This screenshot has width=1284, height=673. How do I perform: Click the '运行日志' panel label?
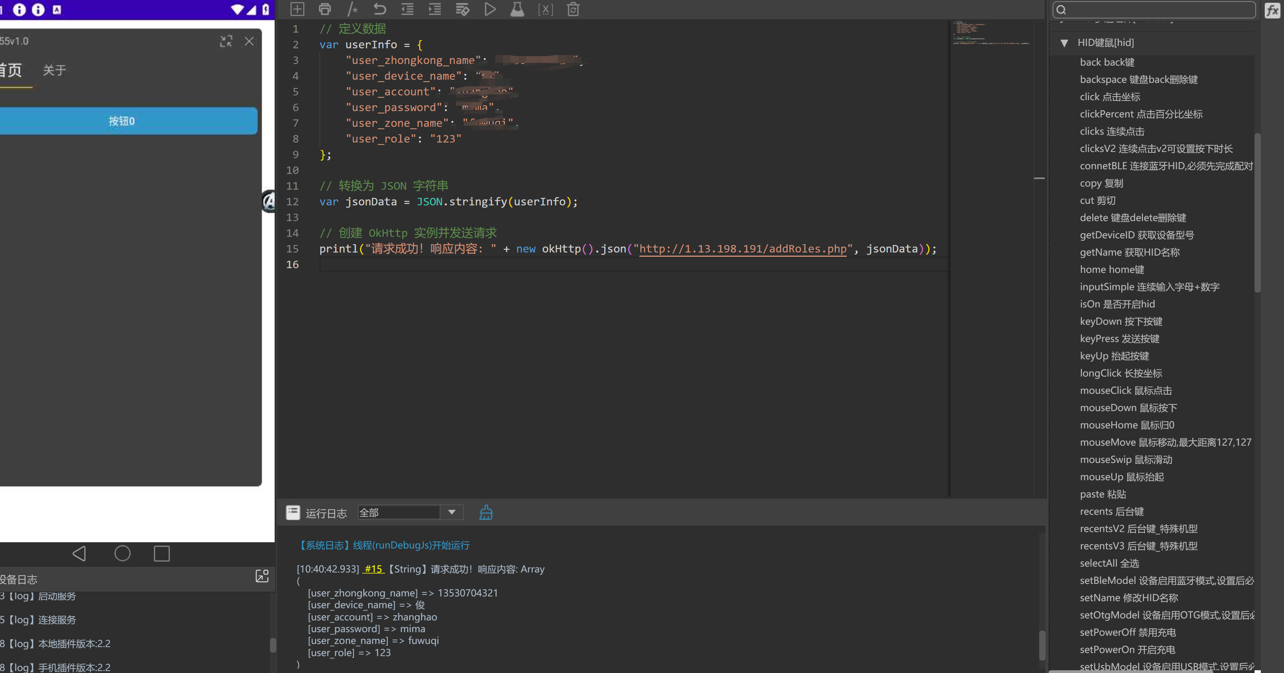click(326, 513)
